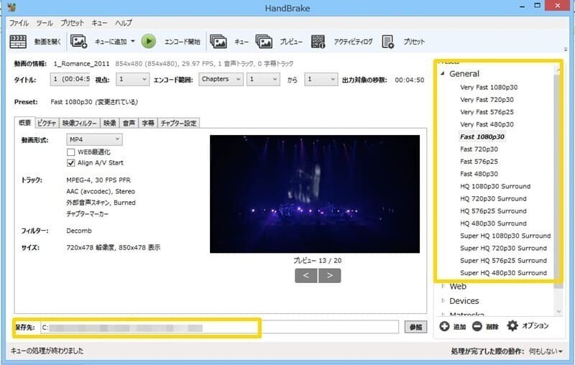This screenshot has height=365, width=575.
Task: Expand the Devices preset group
Action: 443,300
